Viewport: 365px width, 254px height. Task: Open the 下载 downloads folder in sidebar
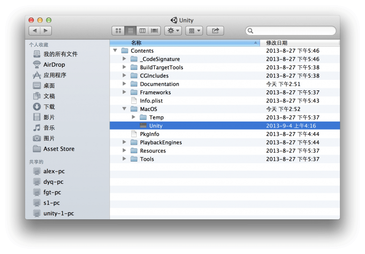click(x=49, y=107)
